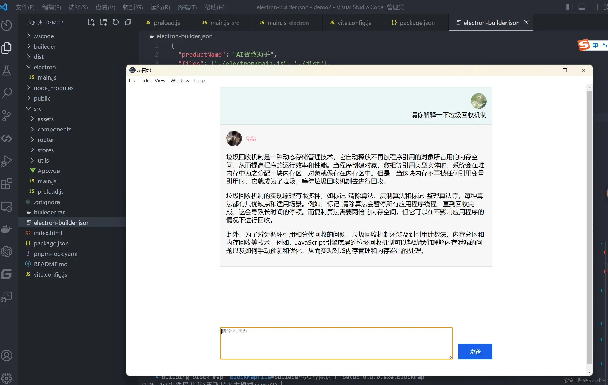608x385 pixels.
Task: Open the timeline clock icon in the activity bar
Action: click(7, 25)
